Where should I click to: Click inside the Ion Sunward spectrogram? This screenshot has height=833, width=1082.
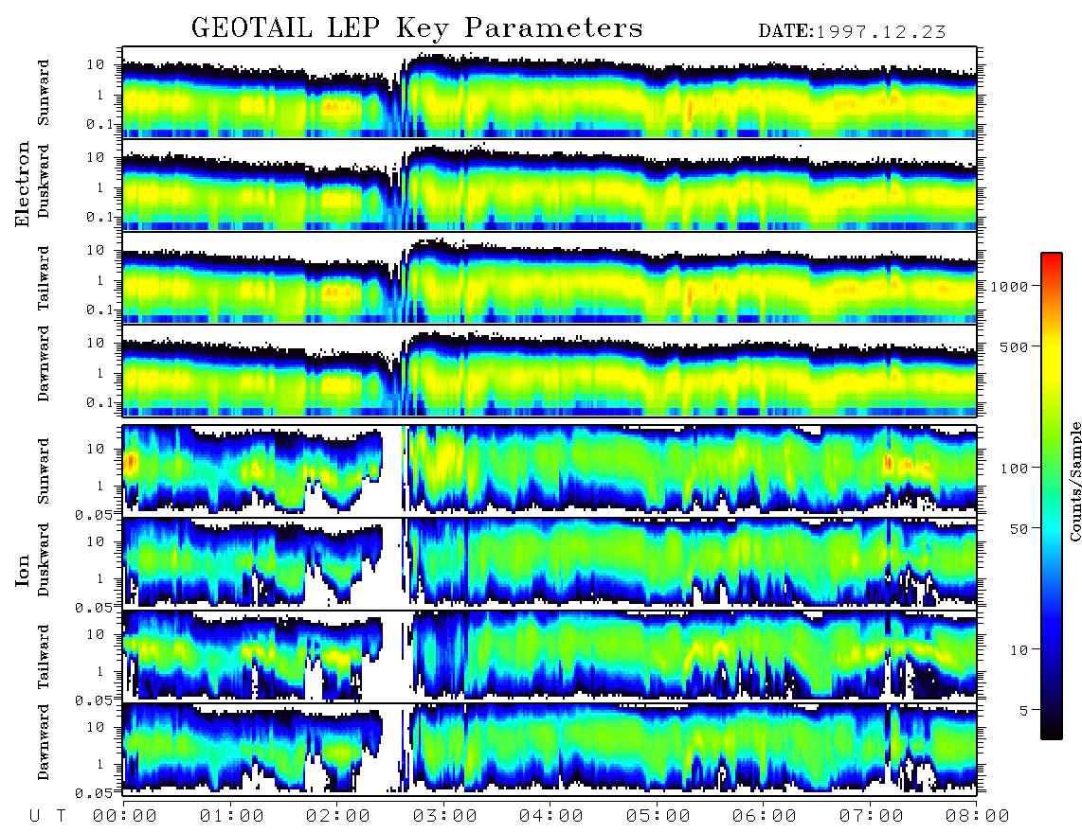click(550, 471)
